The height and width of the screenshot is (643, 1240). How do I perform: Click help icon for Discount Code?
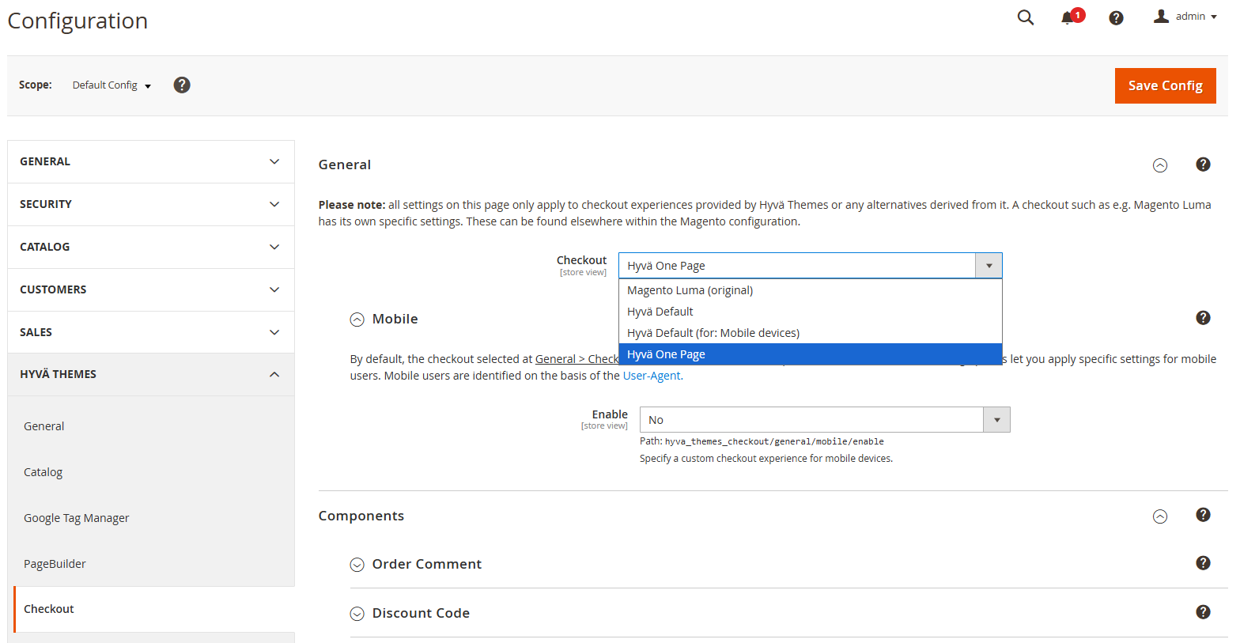tap(1203, 612)
